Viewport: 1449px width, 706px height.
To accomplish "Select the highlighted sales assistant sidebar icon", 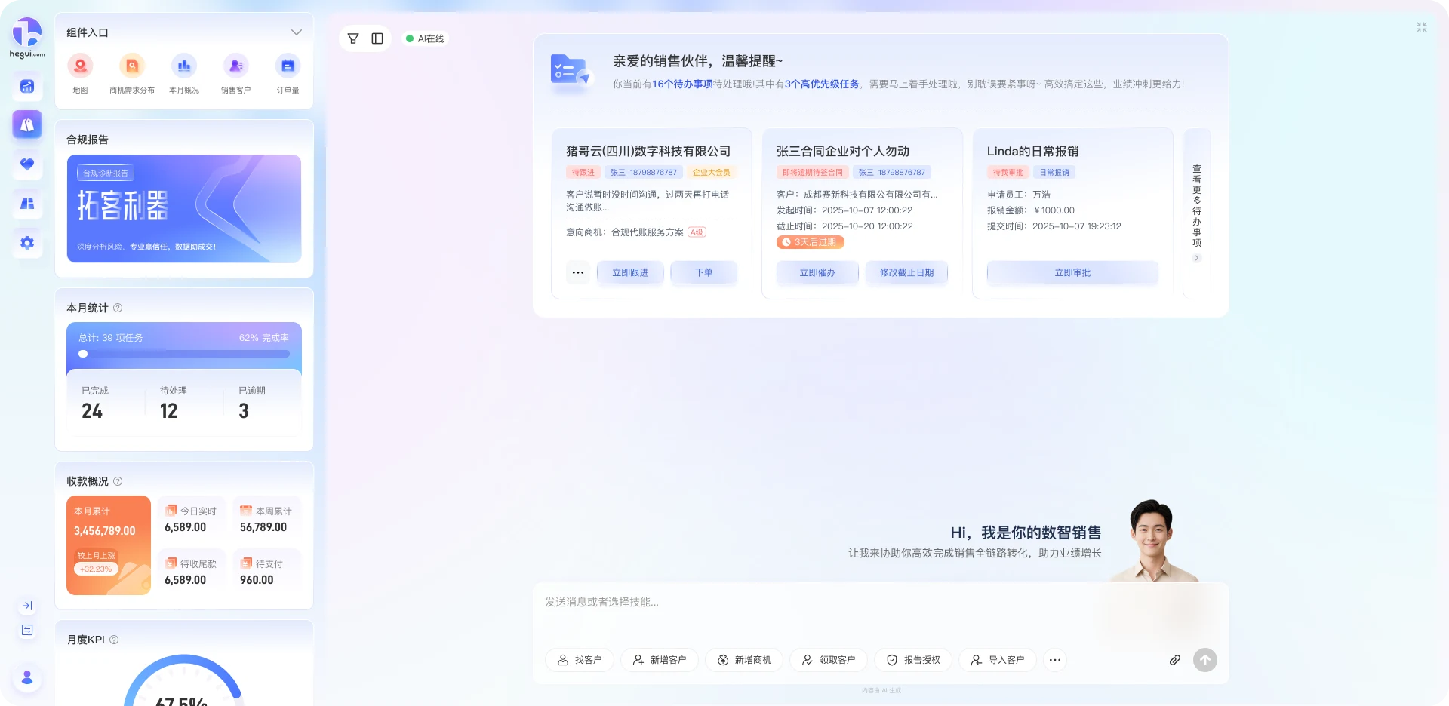I will pos(27,124).
